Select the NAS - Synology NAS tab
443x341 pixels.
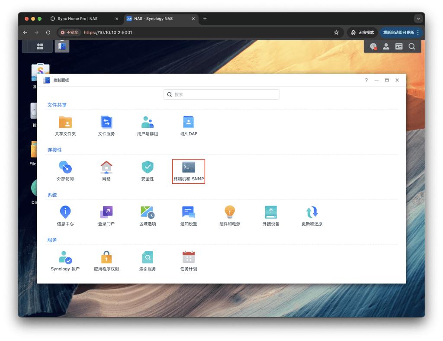161,19
